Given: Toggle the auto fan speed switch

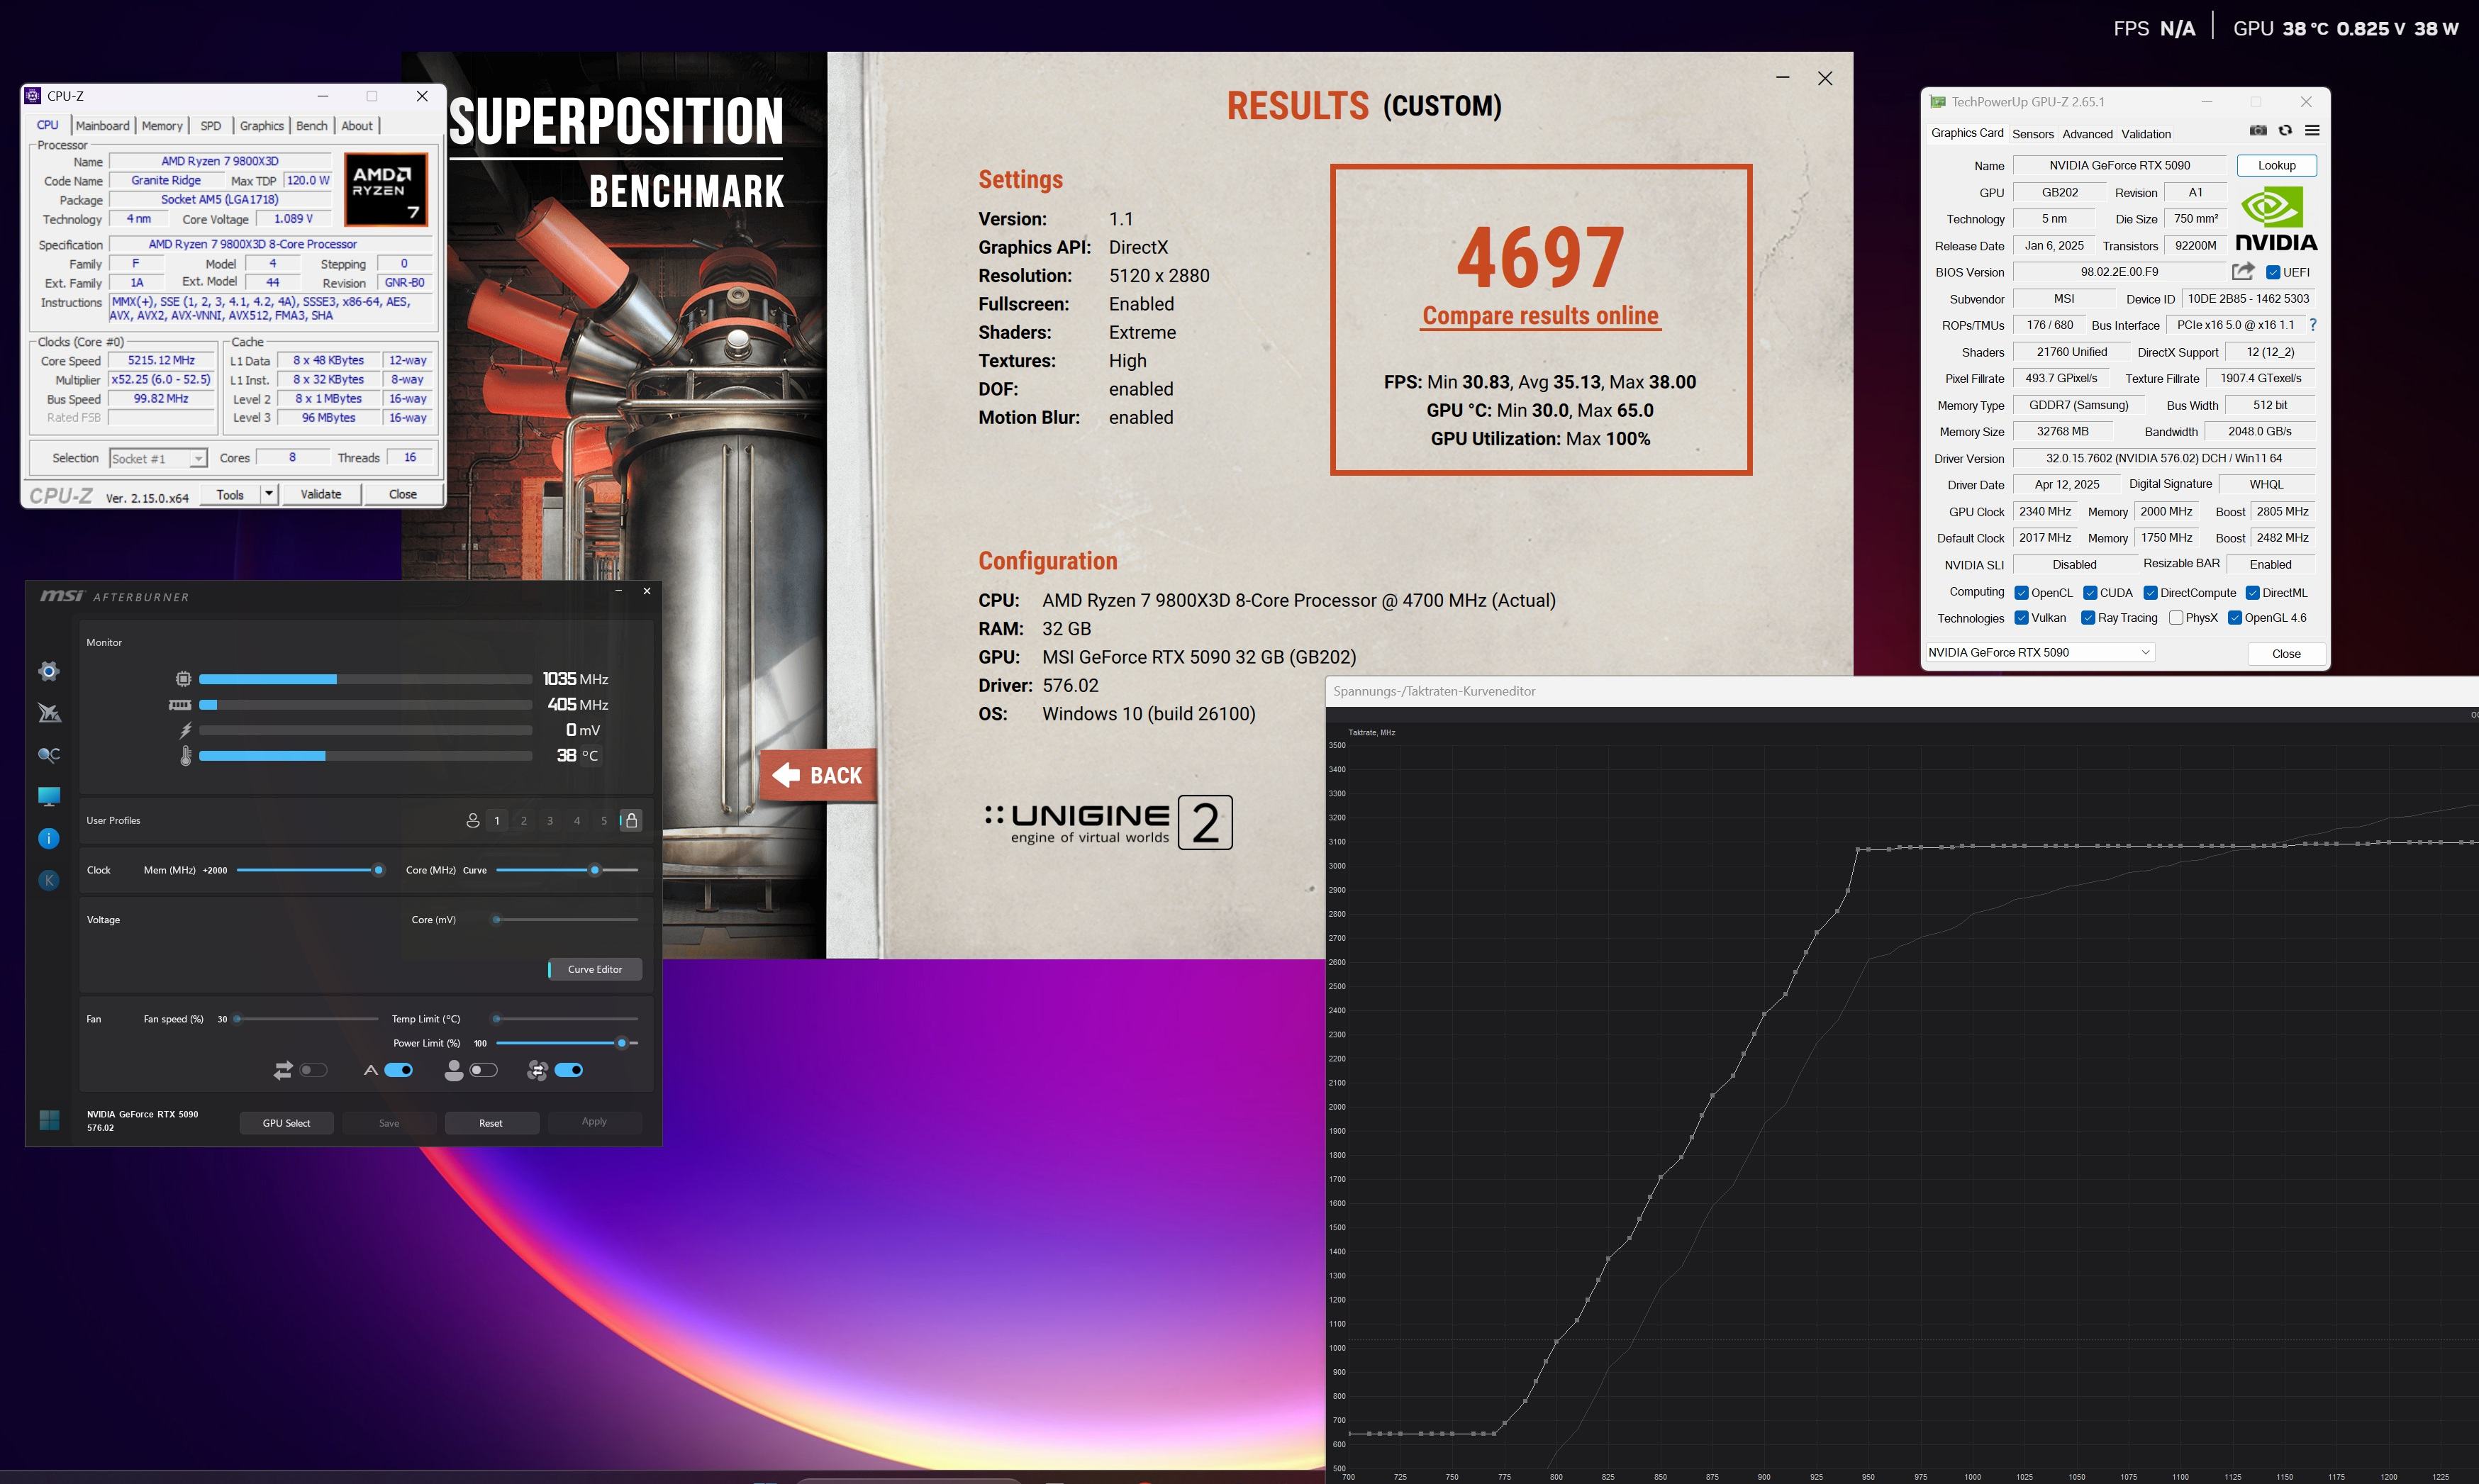Looking at the screenshot, I should click(398, 1070).
